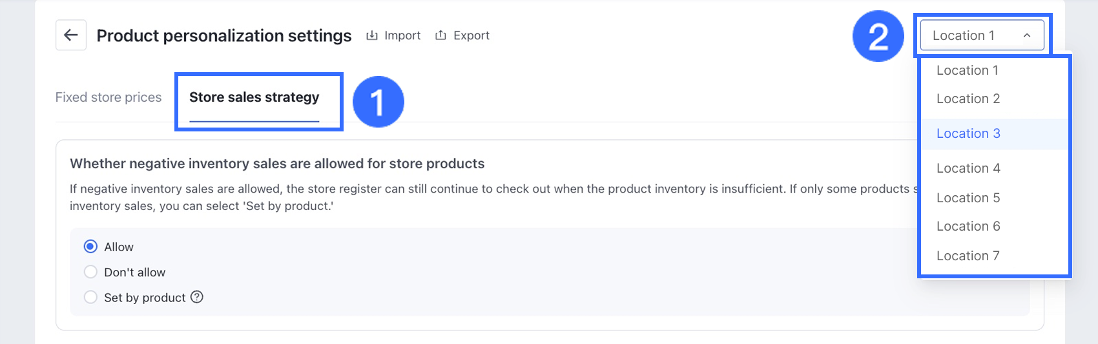Choose the Set by product radio button
1098x344 pixels.
[x=91, y=297]
